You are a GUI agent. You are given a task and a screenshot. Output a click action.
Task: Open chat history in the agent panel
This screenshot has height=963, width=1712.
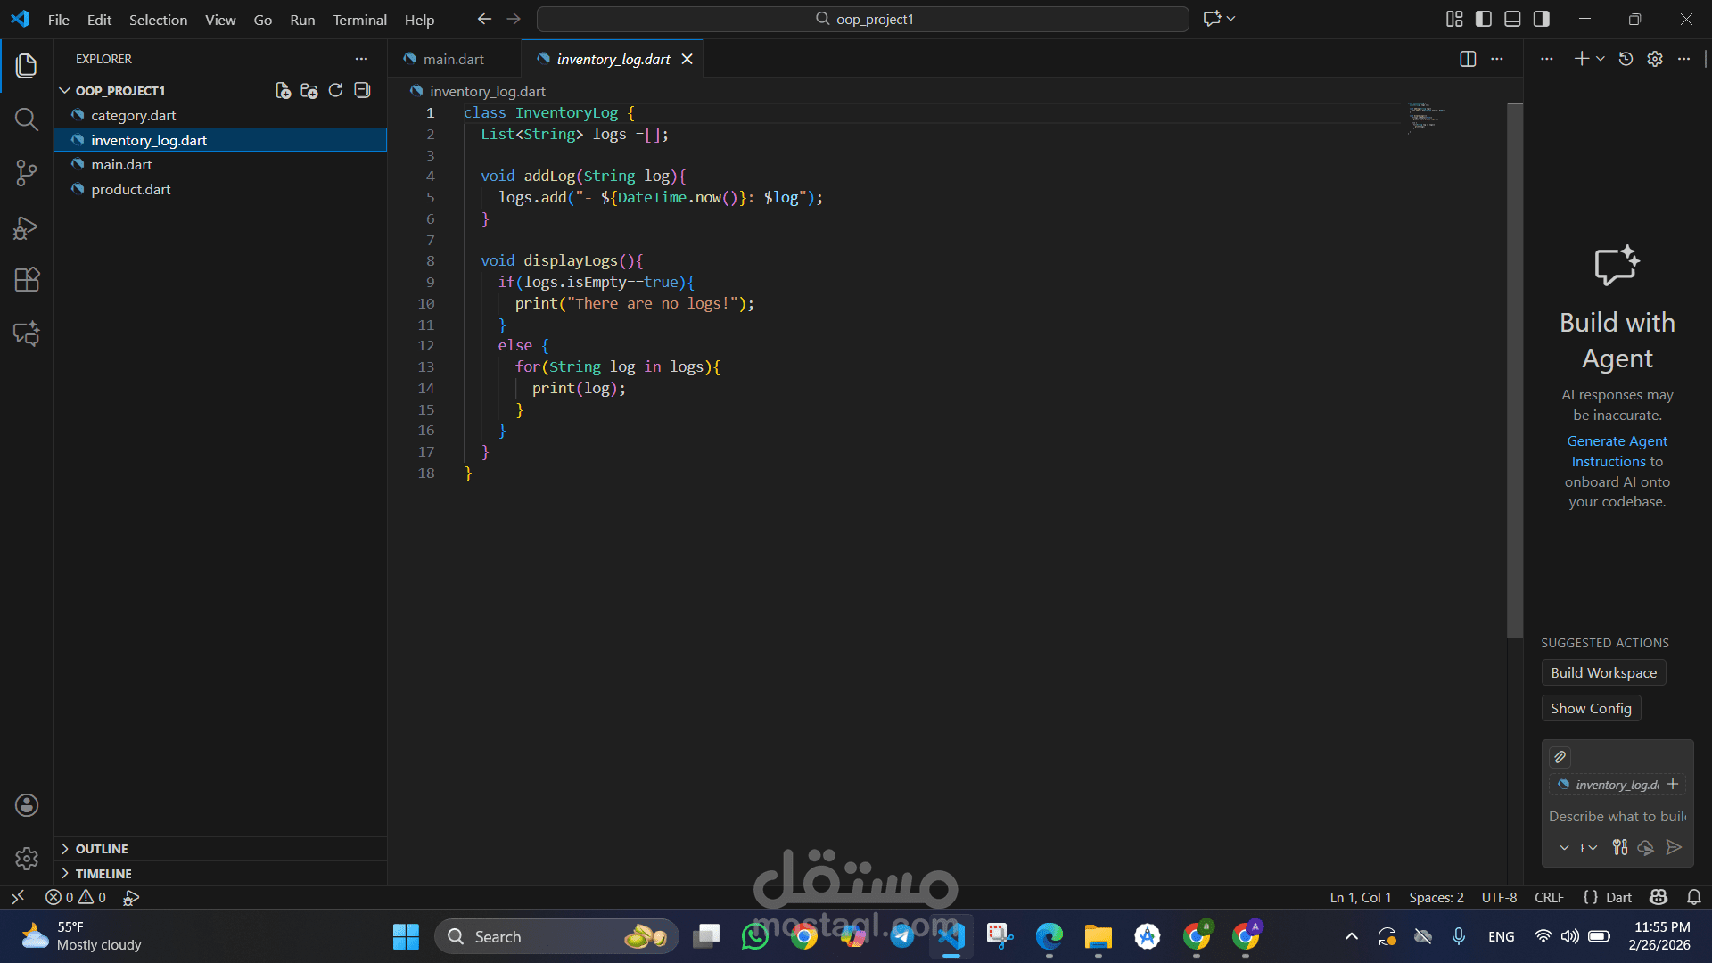[1626, 59]
